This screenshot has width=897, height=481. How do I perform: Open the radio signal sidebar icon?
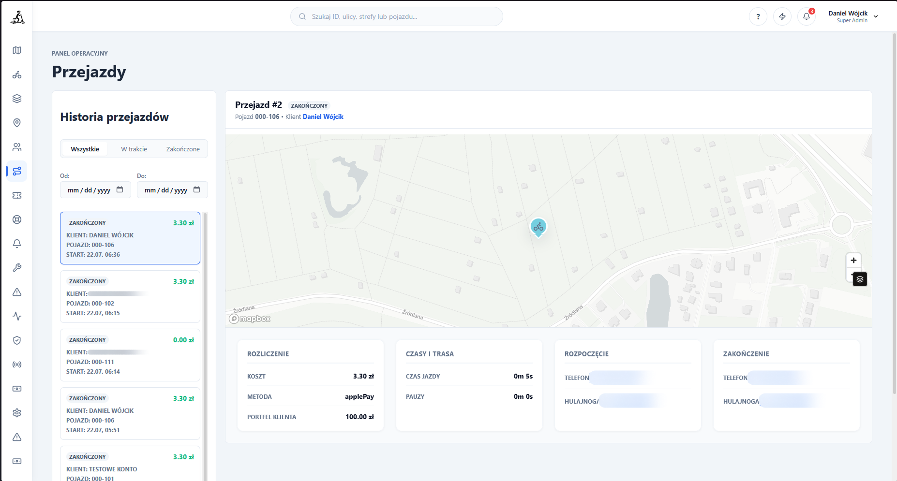click(17, 364)
